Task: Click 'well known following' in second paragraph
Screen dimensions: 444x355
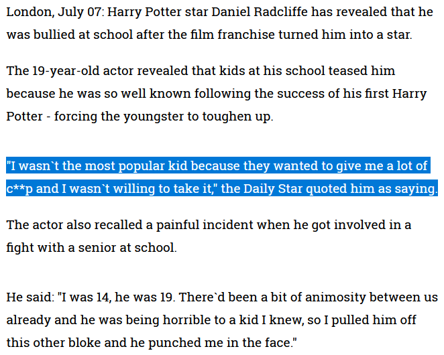Action: point(186,94)
